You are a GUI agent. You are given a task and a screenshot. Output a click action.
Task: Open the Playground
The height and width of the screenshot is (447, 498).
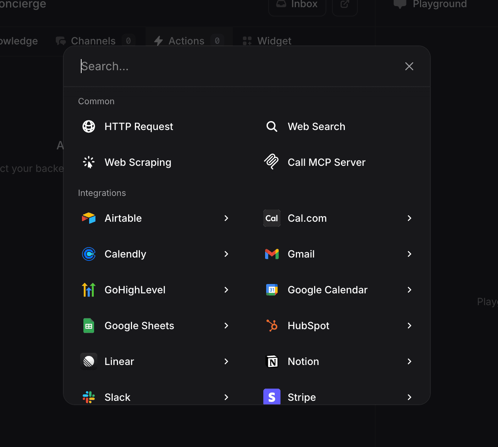429,4
